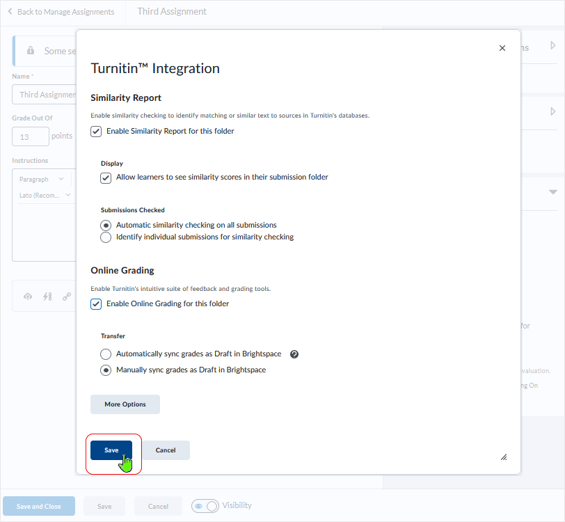Click the Similarity Report section heading
Screen dimensions: 565x522
tap(126, 97)
